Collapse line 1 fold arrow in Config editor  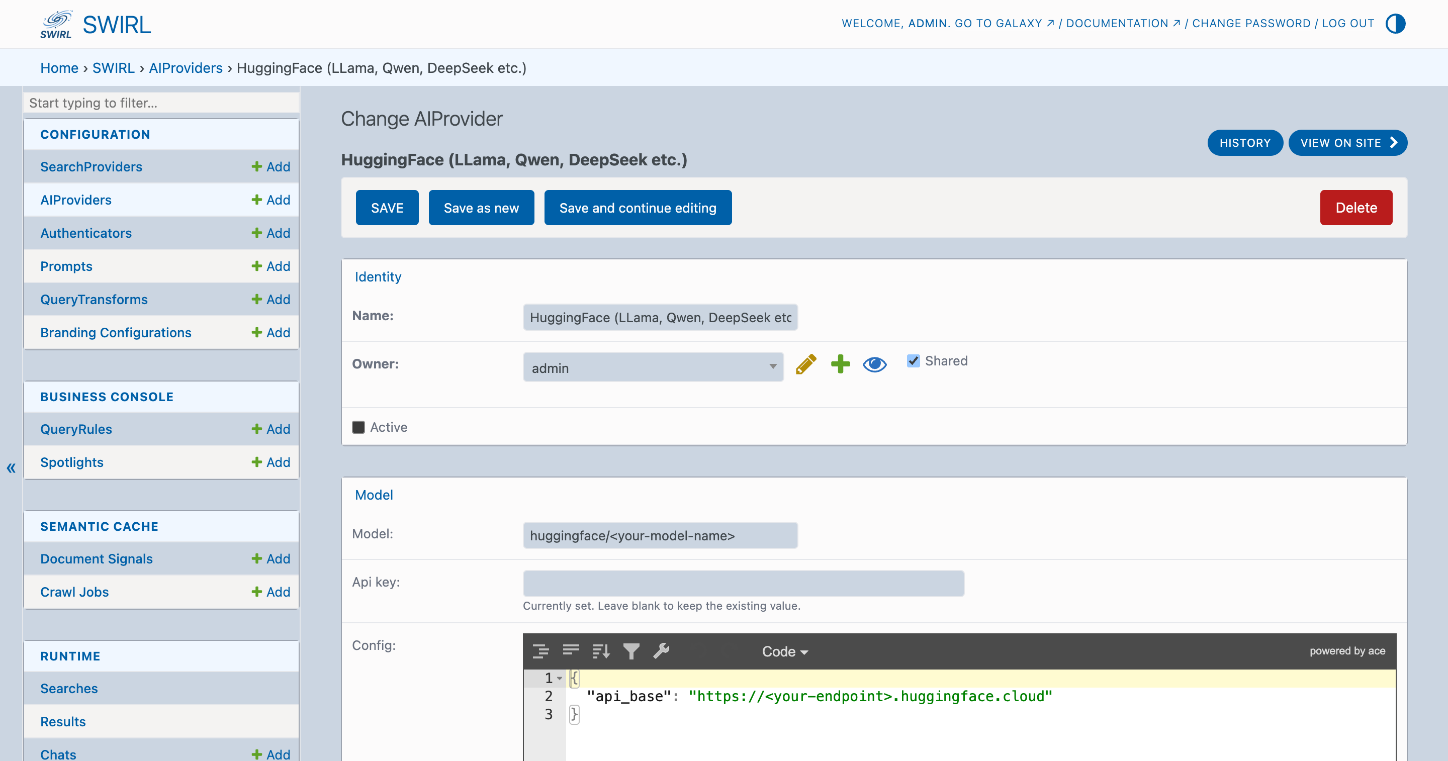(x=560, y=679)
